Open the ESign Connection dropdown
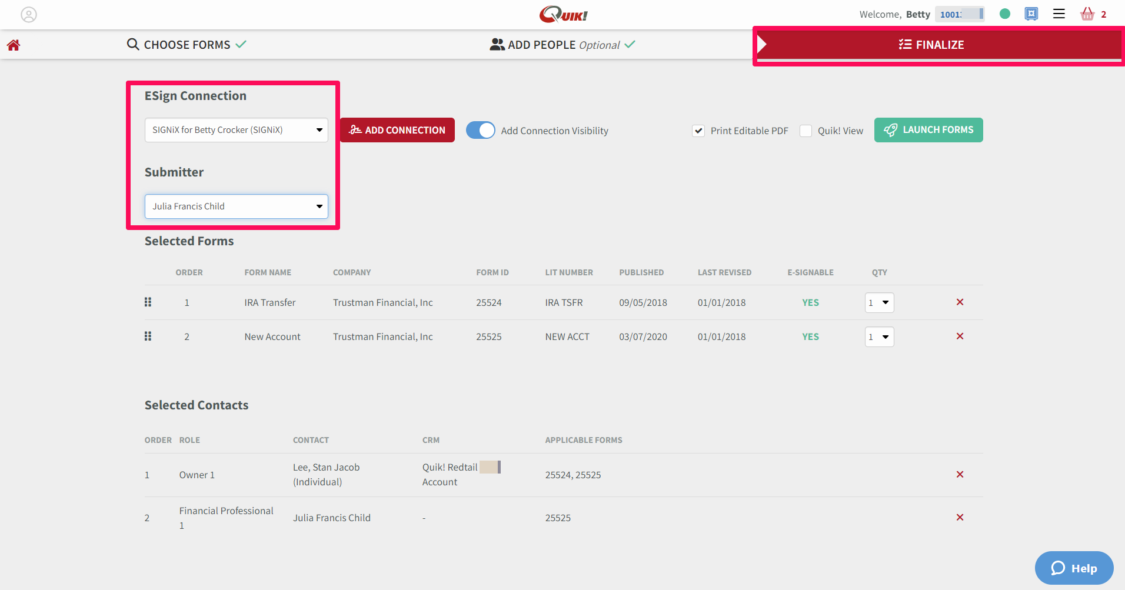The width and height of the screenshot is (1125, 590). tap(236, 129)
